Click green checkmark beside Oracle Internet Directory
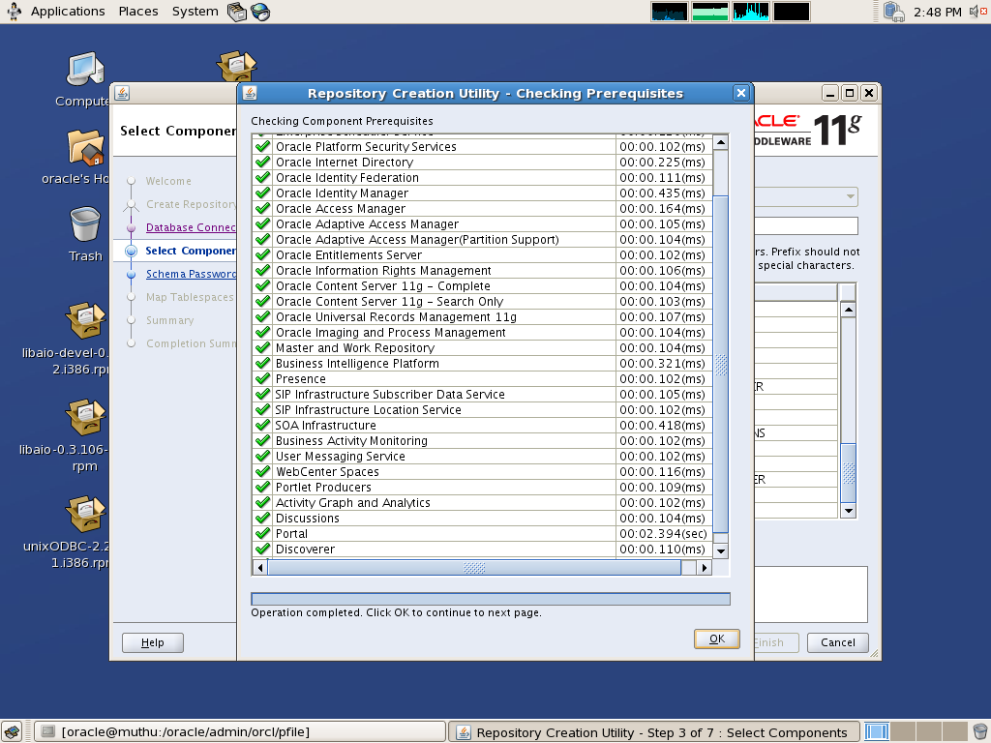Screen dimensions: 991x743 point(262,163)
